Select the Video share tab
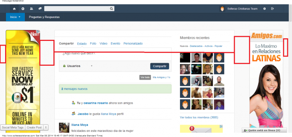The height and width of the screenshot is (137, 292). pos(103,43)
